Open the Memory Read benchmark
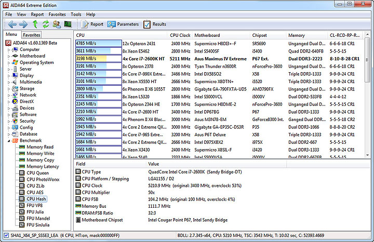Viewport: 374px width, 242px height. coord(36,147)
